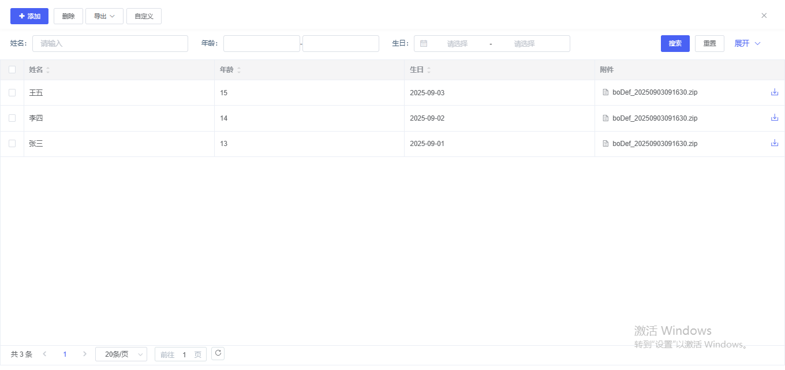Expand more filters with 展开
Image resolution: width=785 pixels, height=370 pixels.
click(747, 44)
